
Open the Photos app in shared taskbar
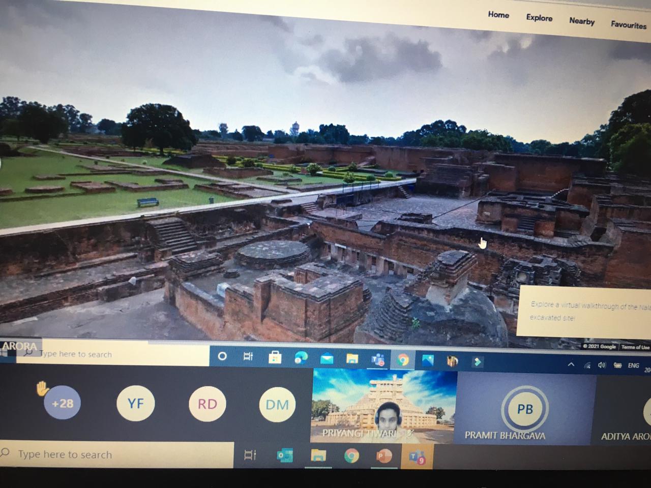tap(428, 361)
